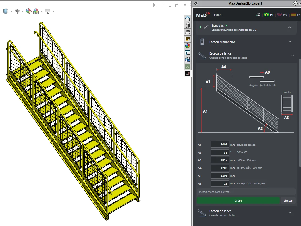Click the 1000 – 1100 mm hint
Image resolution: width=301 pixels, height=226 pixels.
click(x=246, y=160)
